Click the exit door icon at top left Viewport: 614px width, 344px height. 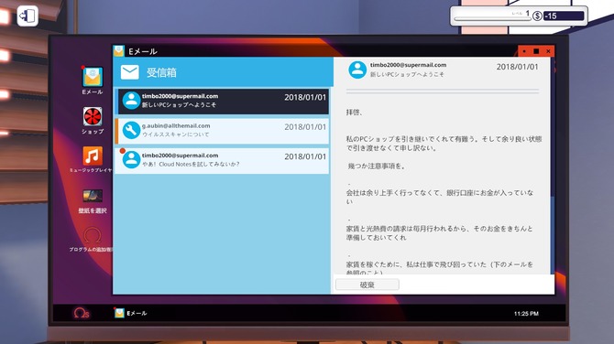[27, 16]
